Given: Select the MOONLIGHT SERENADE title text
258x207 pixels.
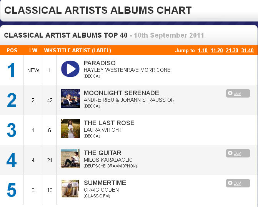Looking at the screenshot, I should 122,93.
